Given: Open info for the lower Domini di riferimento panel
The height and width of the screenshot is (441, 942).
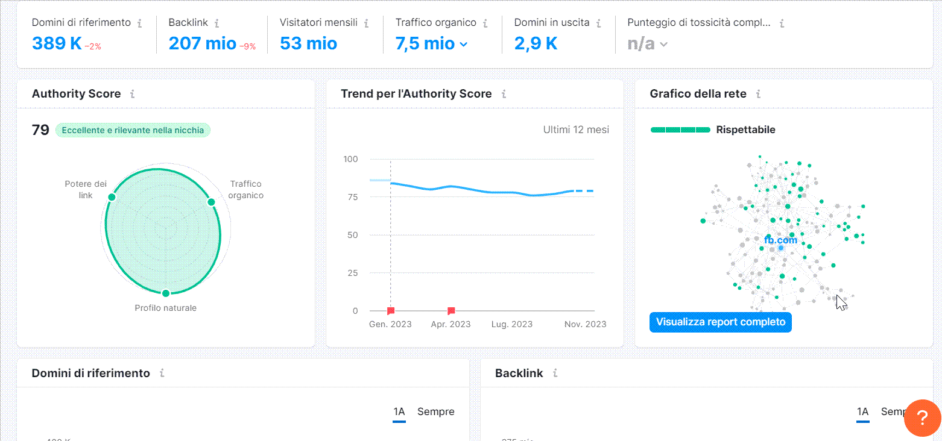Looking at the screenshot, I should tap(161, 373).
